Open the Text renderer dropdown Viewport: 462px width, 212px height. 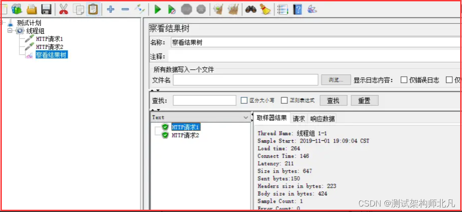200,117
